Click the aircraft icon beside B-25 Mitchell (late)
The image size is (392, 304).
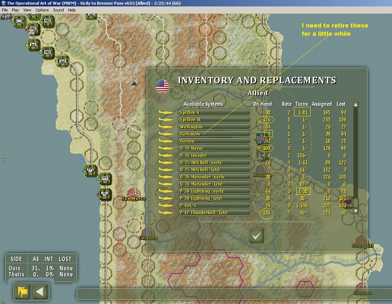pos(165,170)
